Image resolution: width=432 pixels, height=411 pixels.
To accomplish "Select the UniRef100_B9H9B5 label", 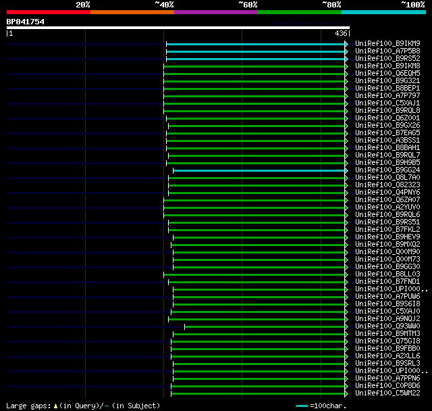I will [x=387, y=163].
